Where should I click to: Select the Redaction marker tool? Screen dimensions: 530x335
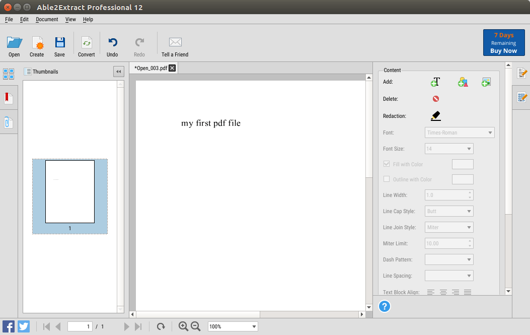pyautogui.click(x=436, y=116)
